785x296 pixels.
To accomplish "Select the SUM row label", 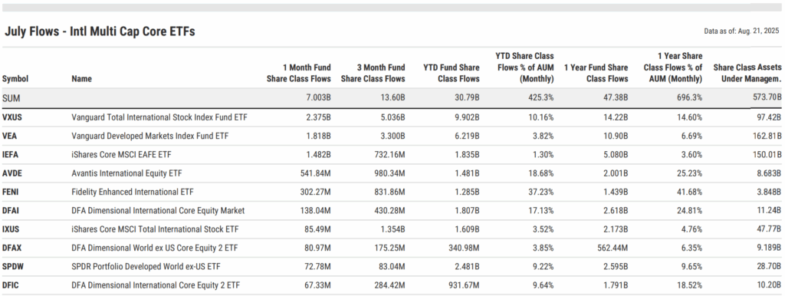I will click(x=11, y=99).
